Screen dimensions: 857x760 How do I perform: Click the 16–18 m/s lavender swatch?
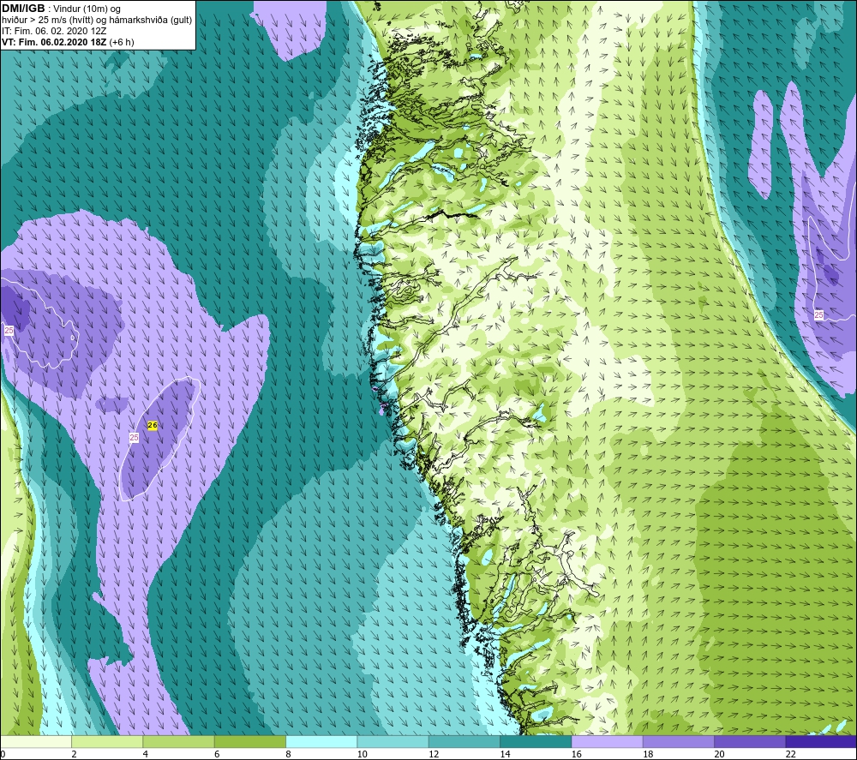608,741
